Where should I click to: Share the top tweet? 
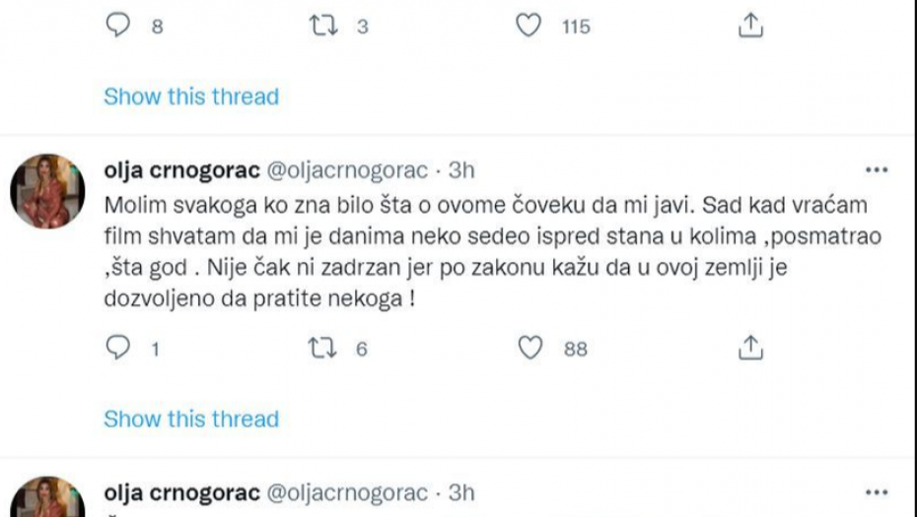tap(751, 28)
